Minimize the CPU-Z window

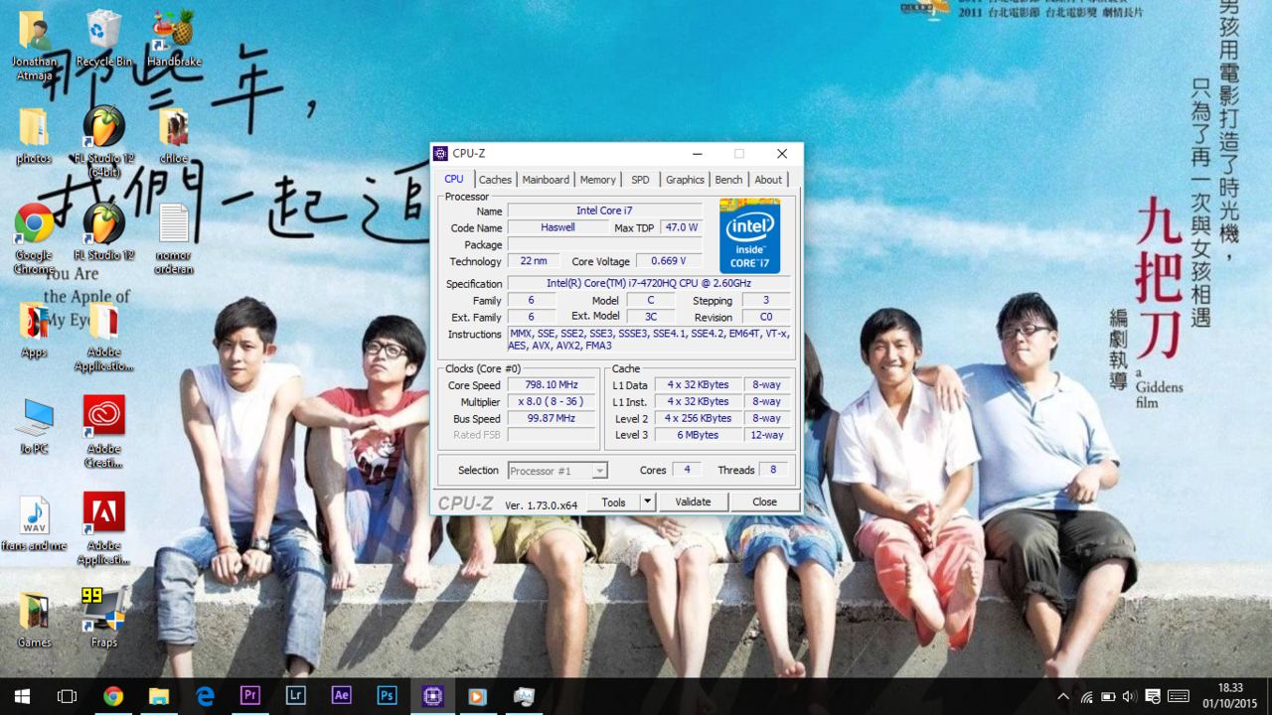pos(698,154)
